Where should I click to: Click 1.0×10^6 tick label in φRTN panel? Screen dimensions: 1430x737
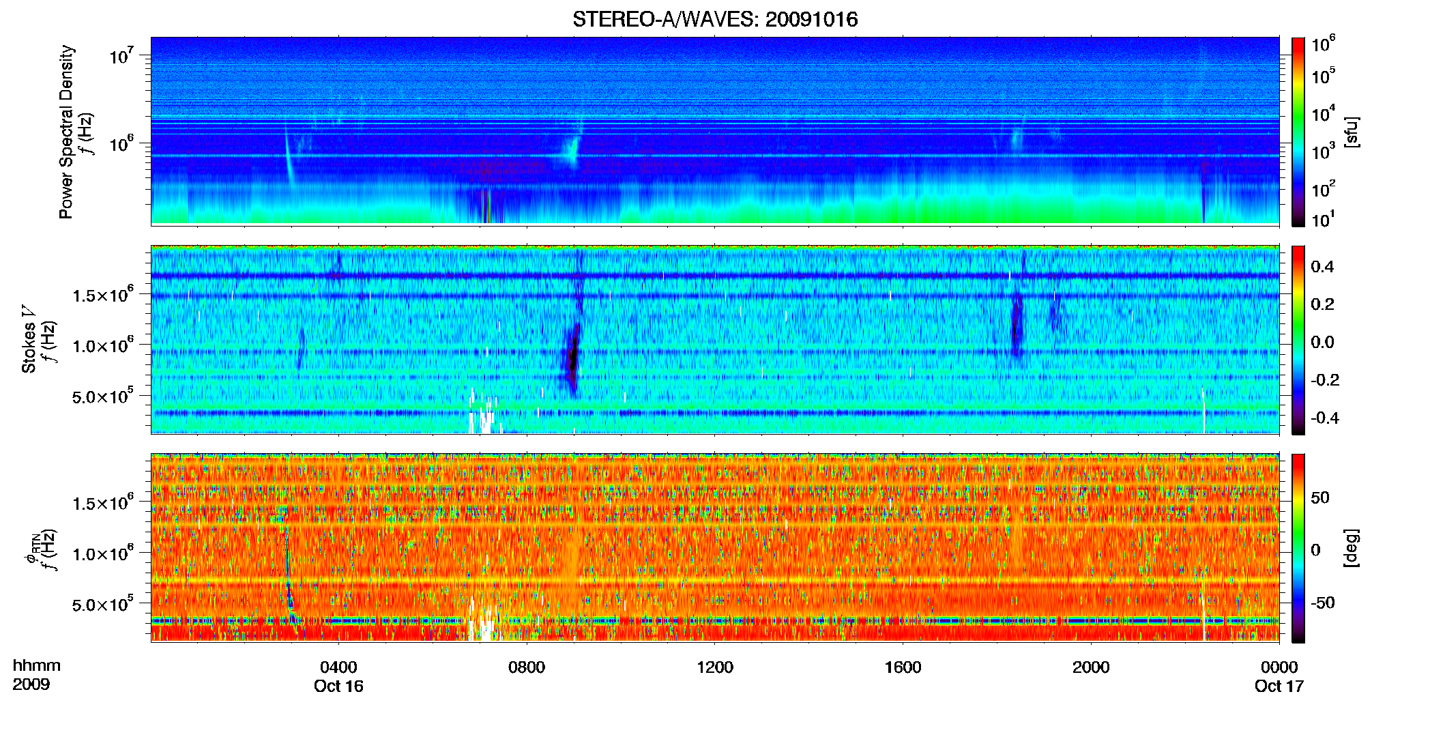point(103,553)
